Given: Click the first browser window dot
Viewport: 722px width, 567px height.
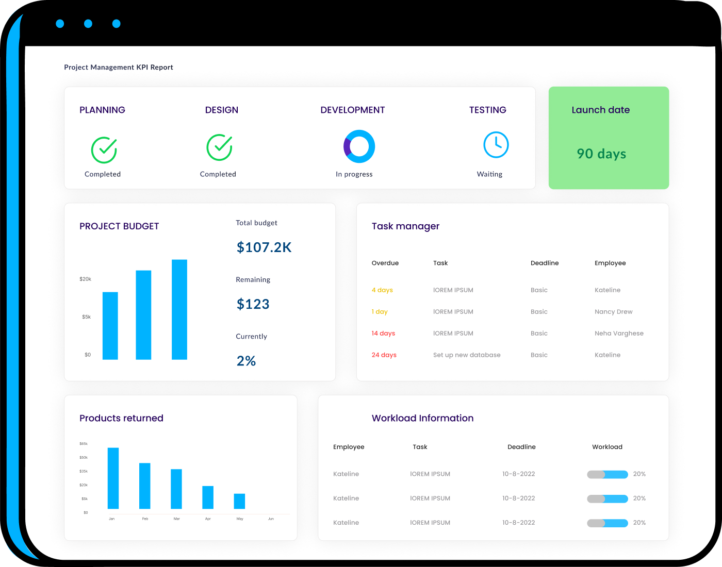Looking at the screenshot, I should pos(60,23).
